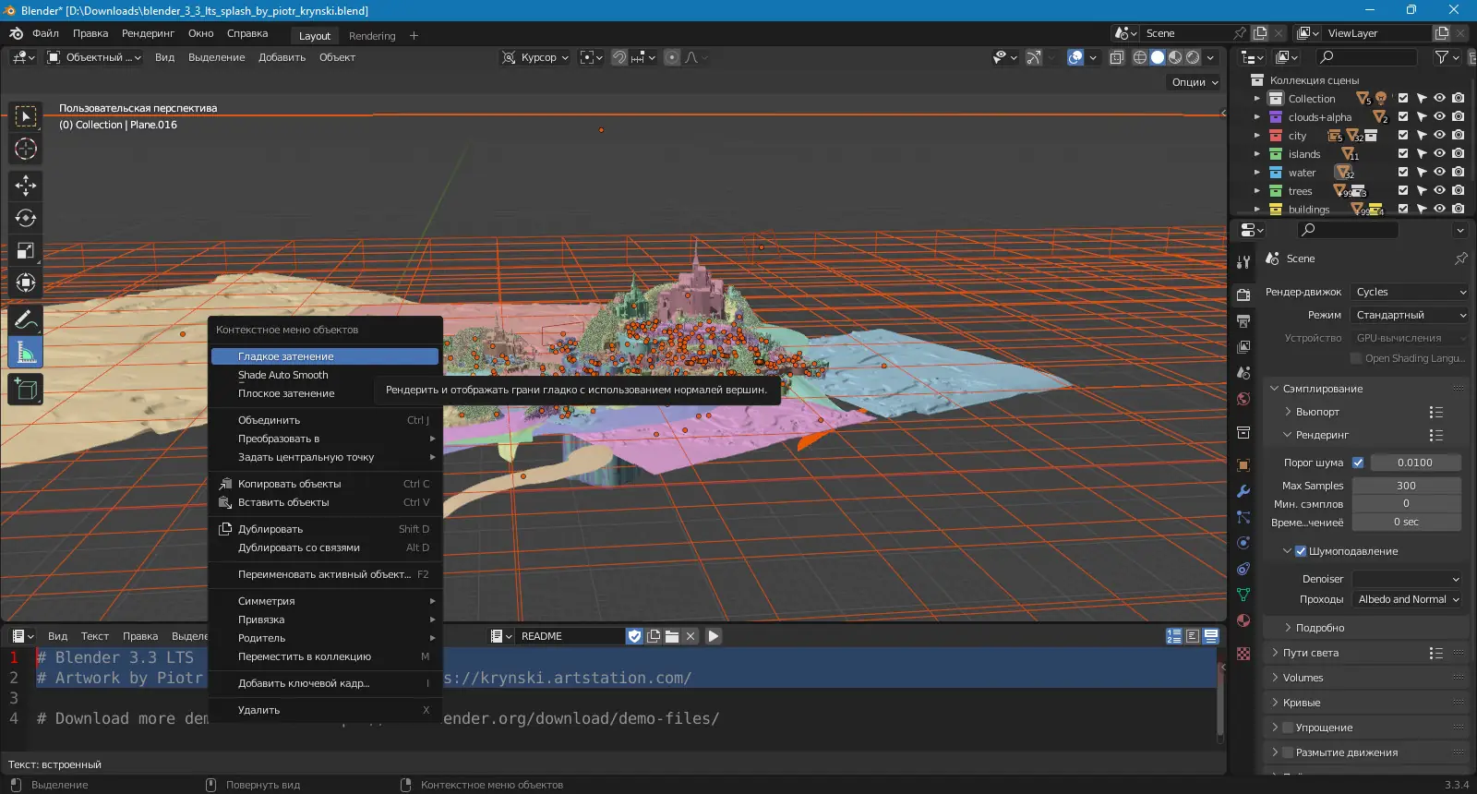This screenshot has width=1477, height=794.
Task: Select the 3D Cursor tool
Action: (26, 149)
